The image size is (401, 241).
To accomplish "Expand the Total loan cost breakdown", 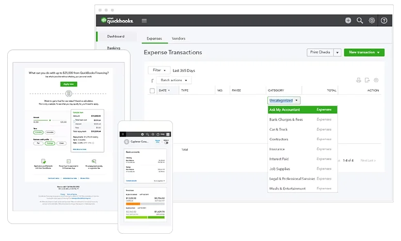I will pyautogui.click(x=74, y=120).
